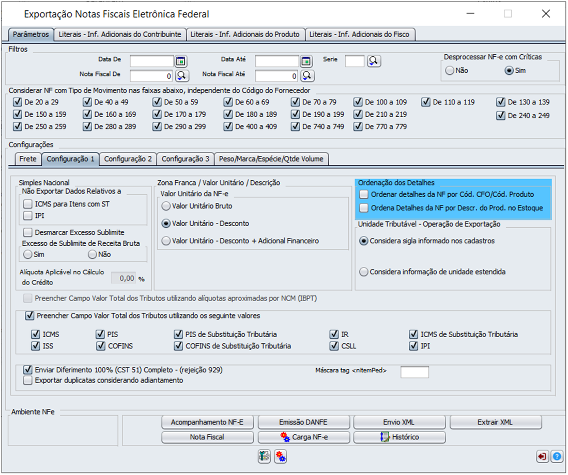This screenshot has width=568, height=475.
Task: Click search icon beside Nota Fiscal Até
Action: point(307,76)
